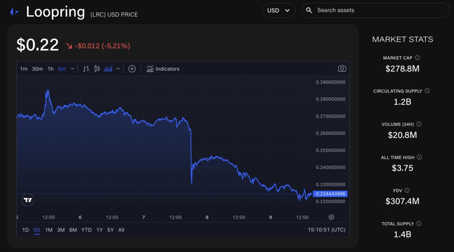
Task: Click the compare/add symbol plus icon
Action: (x=132, y=69)
